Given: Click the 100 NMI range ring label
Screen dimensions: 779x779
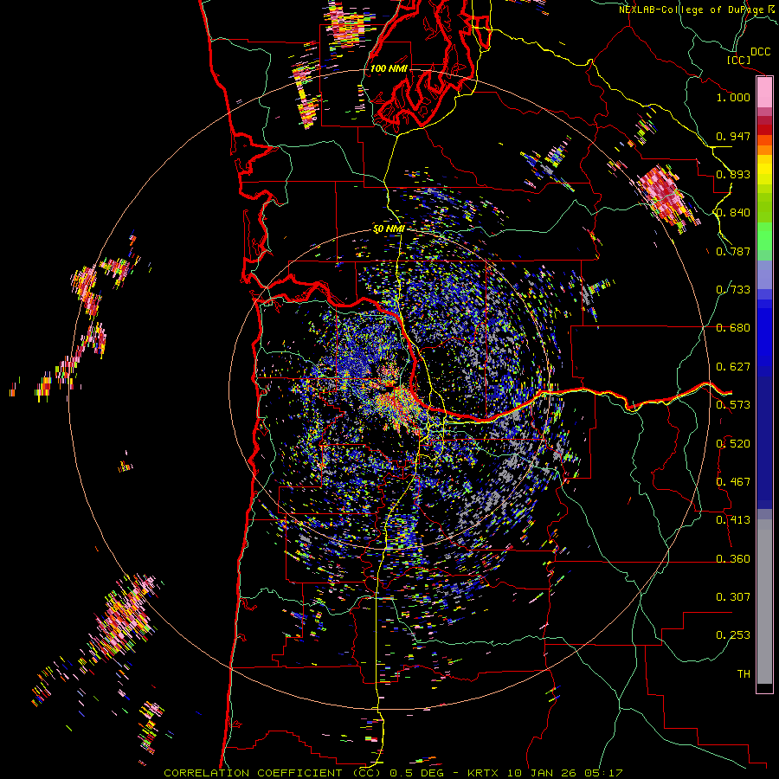Looking at the screenshot, I should [389, 68].
